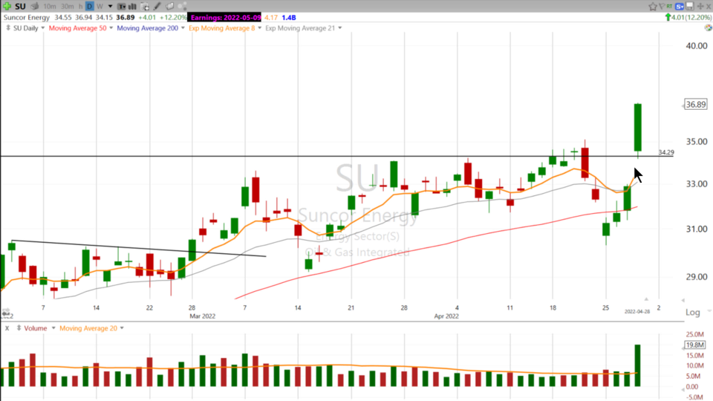Click the move handle beside Volume
This screenshot has width=713, height=401.
19,328
